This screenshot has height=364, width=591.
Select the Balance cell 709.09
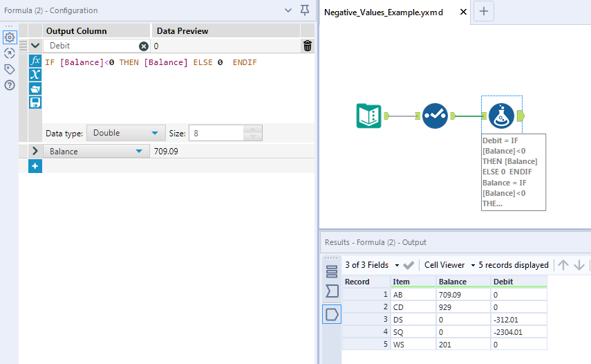[x=463, y=295]
